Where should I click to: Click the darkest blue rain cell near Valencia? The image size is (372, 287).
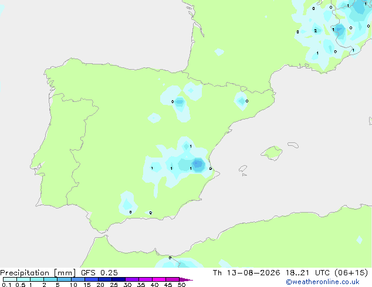pyautogui.click(x=198, y=164)
